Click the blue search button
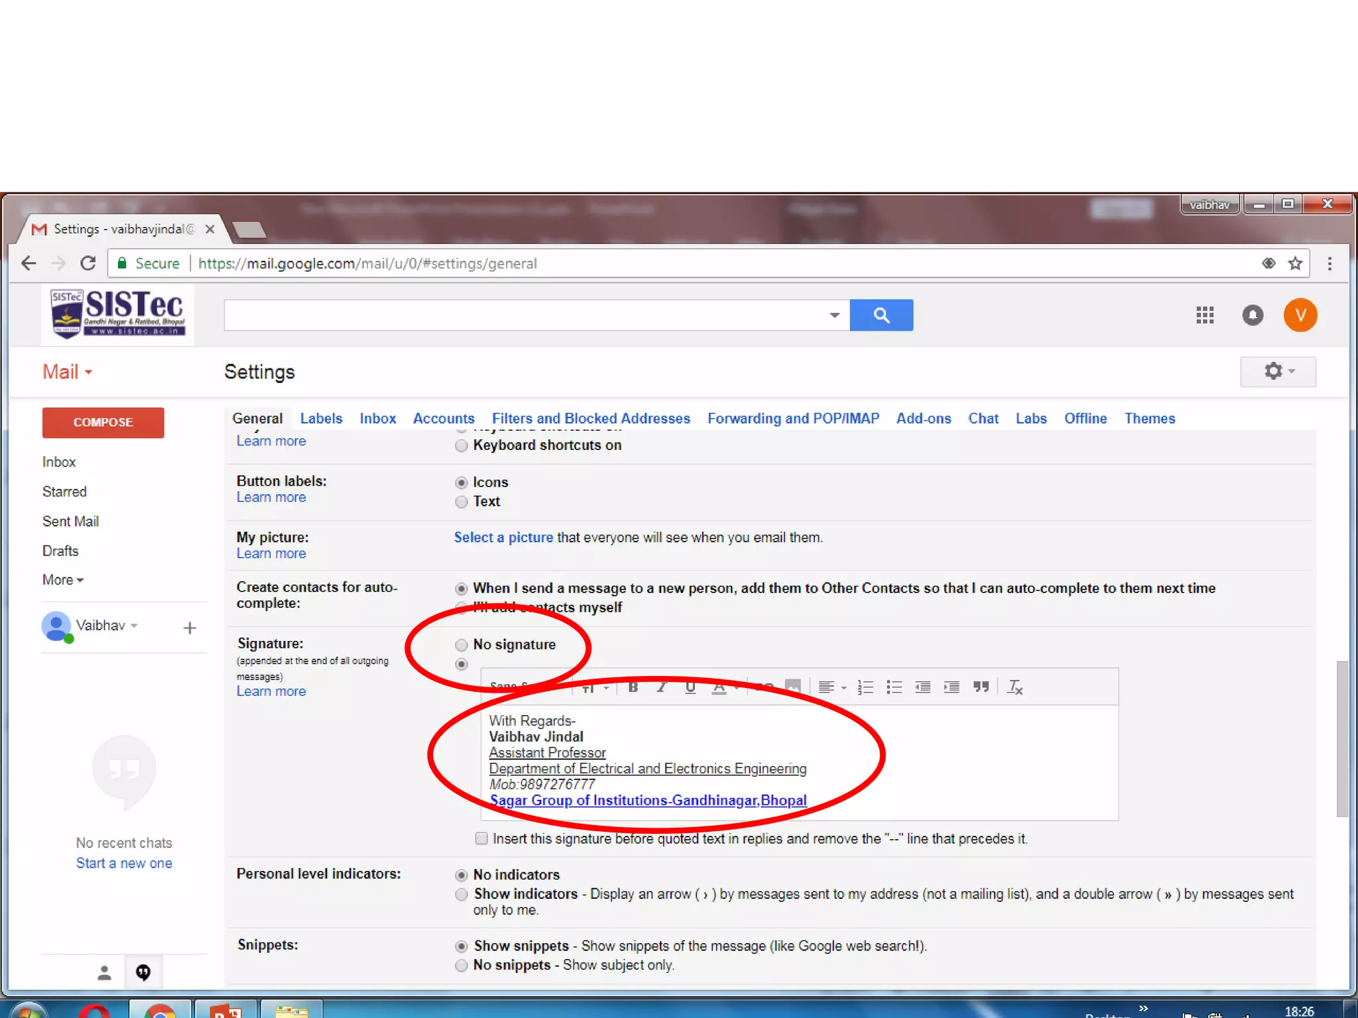This screenshot has width=1358, height=1018. point(881,315)
